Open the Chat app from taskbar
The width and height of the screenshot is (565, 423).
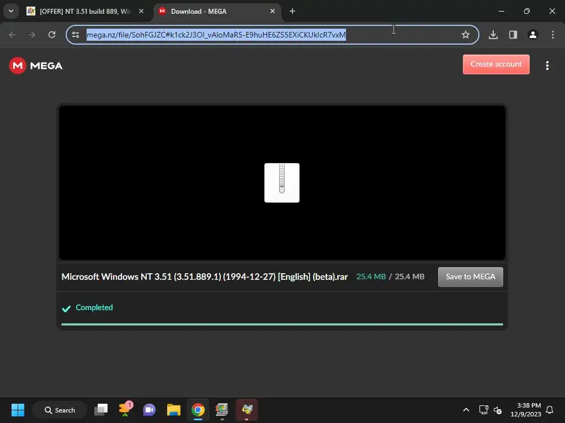pyautogui.click(x=149, y=410)
